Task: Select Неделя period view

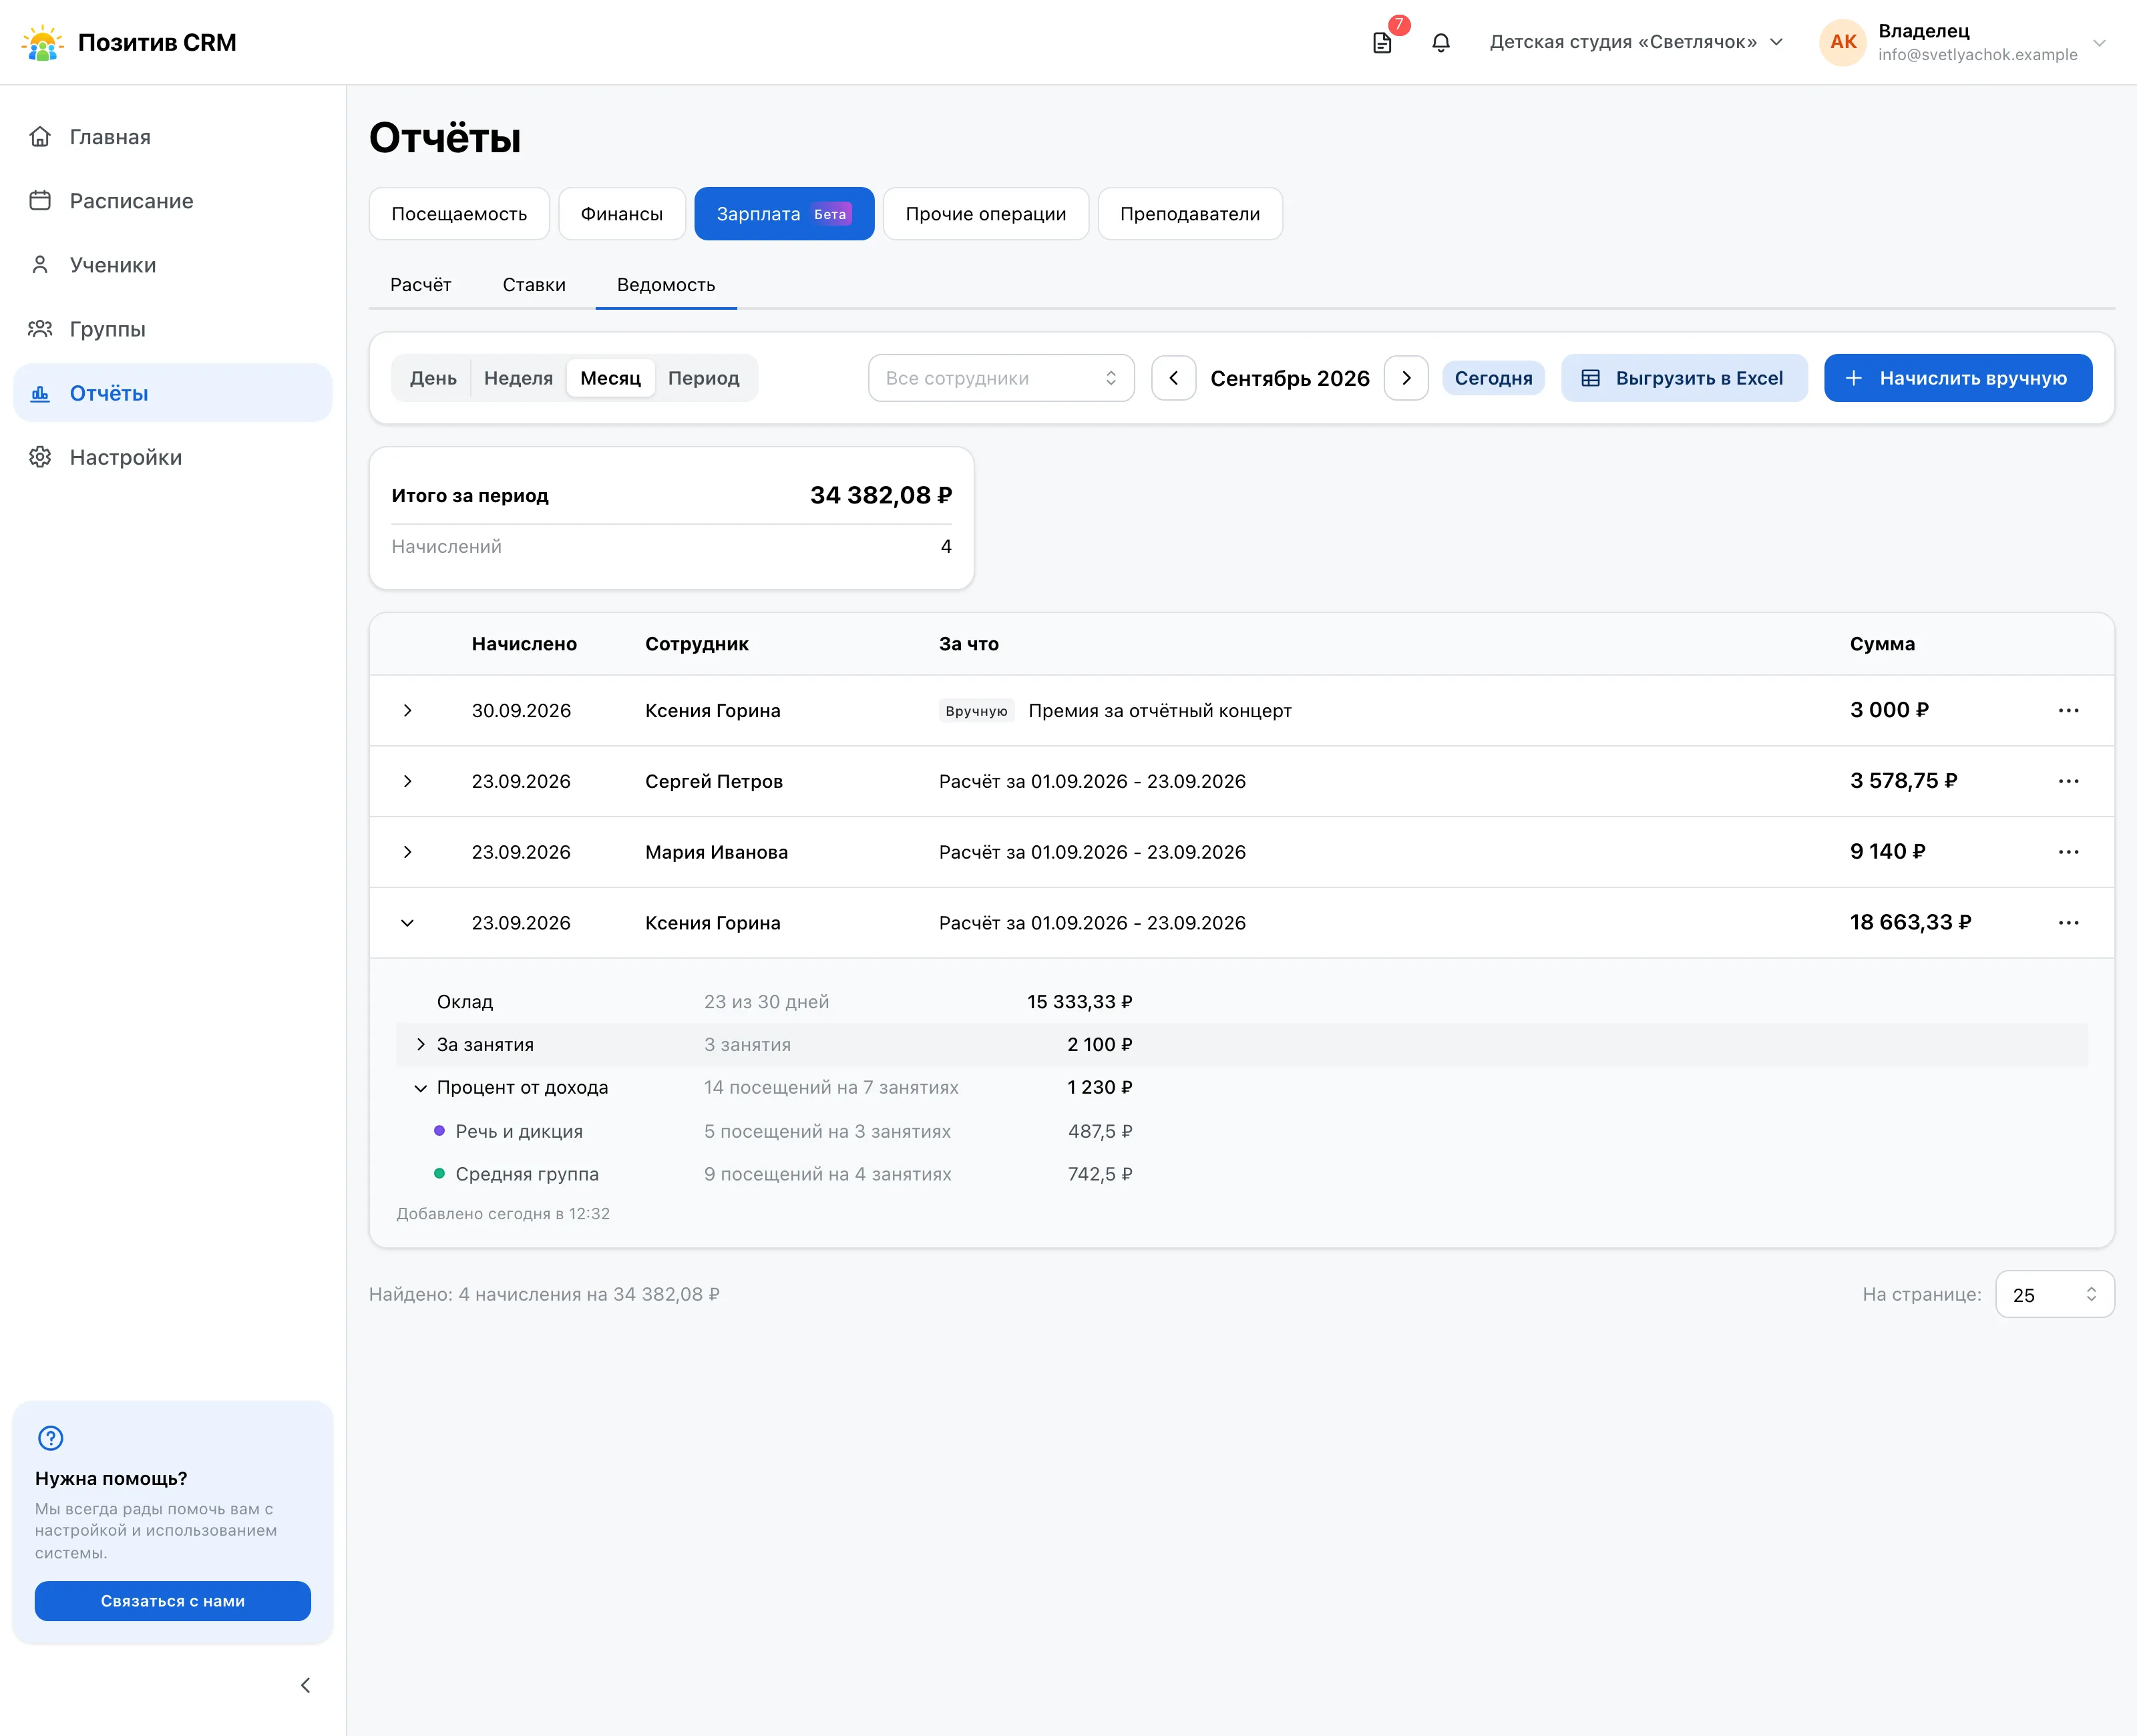Action: [518, 378]
